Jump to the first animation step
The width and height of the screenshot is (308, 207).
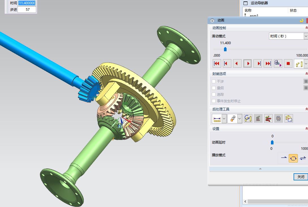(x=217, y=63)
